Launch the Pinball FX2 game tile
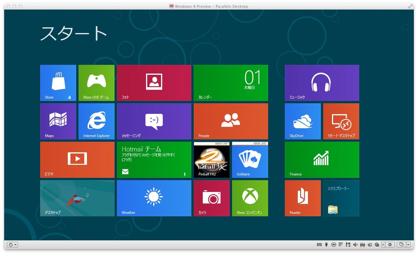This screenshot has height=255, width=418. tap(212, 160)
